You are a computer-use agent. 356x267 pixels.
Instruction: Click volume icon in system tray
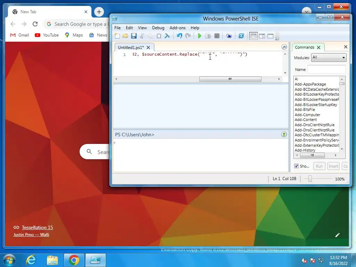point(304,260)
